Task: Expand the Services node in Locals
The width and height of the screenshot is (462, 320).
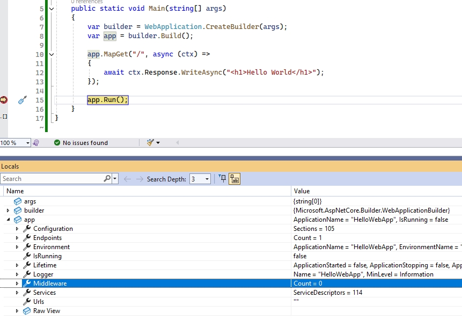Action: [x=16, y=292]
